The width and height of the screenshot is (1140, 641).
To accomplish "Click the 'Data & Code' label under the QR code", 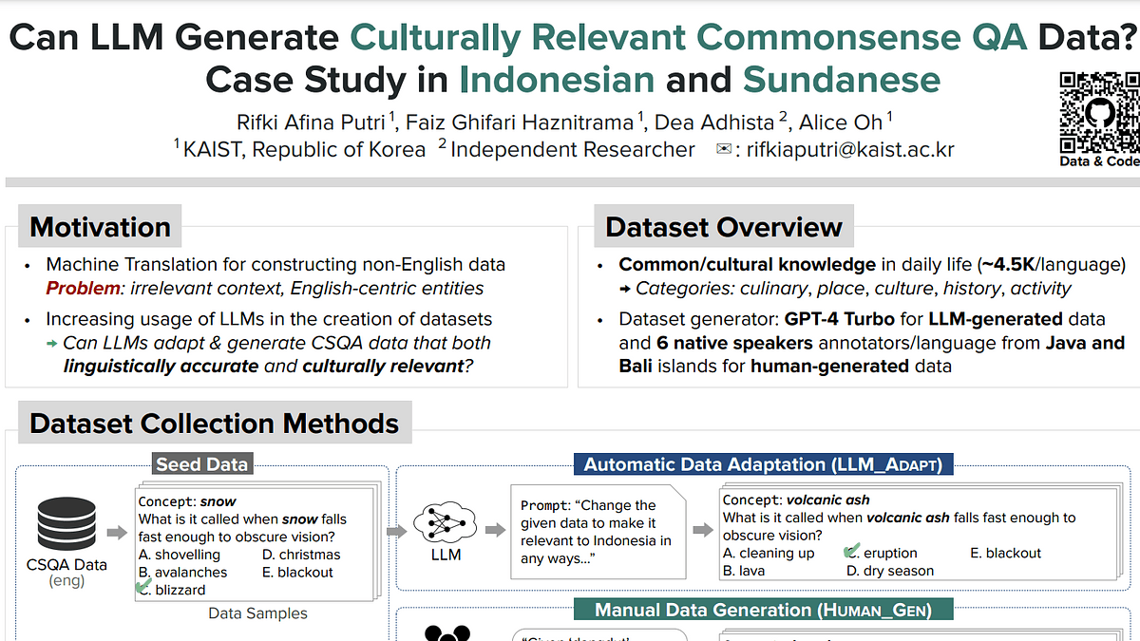I will click(x=1099, y=161).
